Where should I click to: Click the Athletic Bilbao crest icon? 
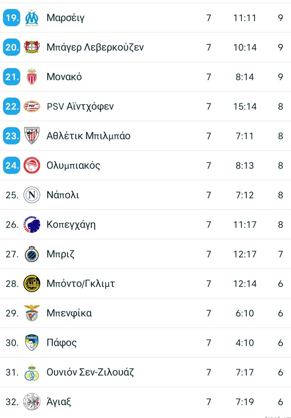[x=31, y=136]
